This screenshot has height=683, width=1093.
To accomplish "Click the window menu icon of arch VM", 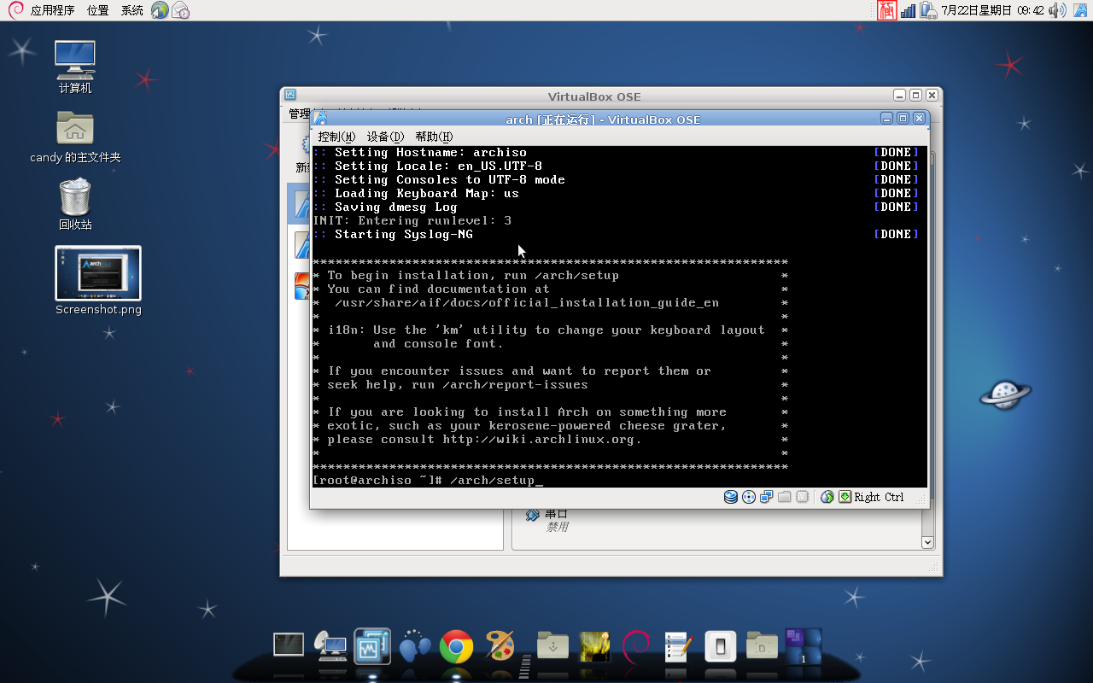I will pyautogui.click(x=320, y=119).
